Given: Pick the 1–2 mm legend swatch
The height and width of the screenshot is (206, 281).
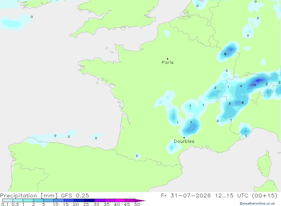Looking at the screenshot, I should click(28, 200).
